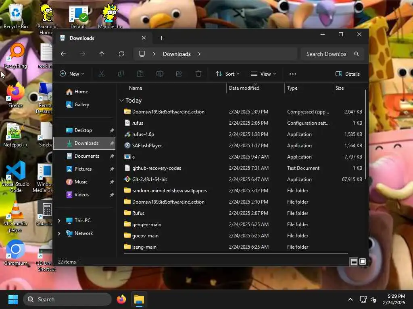The height and width of the screenshot is (309, 413).
Task: Open the View dropdown menu
Action: (x=263, y=74)
